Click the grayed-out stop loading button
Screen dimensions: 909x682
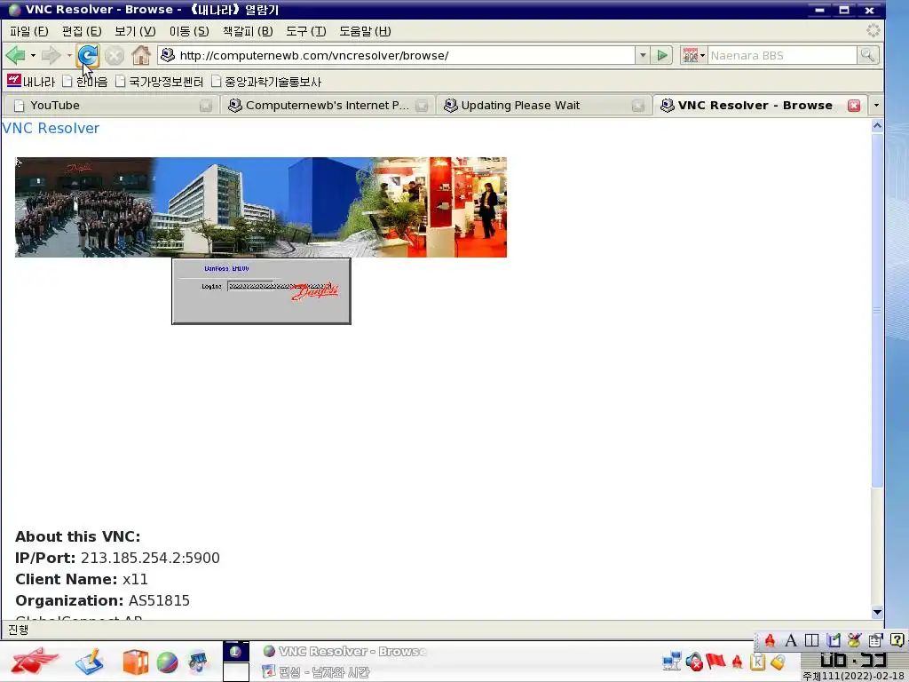pos(115,56)
